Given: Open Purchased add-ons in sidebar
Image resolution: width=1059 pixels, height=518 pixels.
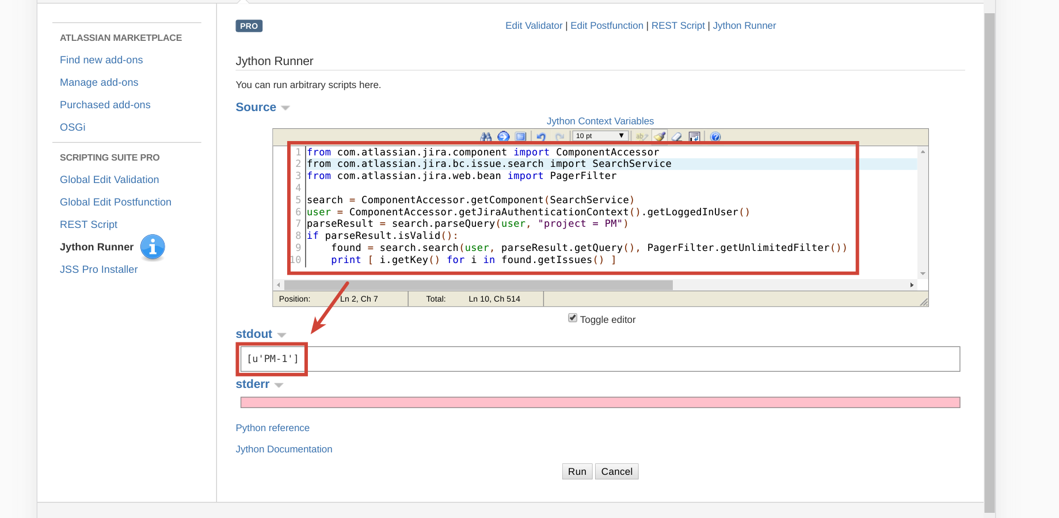Looking at the screenshot, I should (x=105, y=105).
